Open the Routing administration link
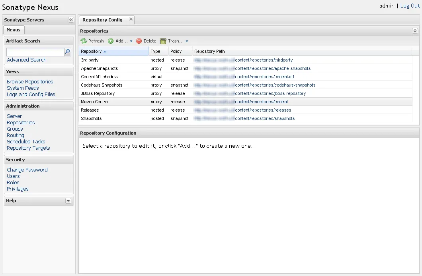Viewport: 422px width, 276px height. pos(16,135)
